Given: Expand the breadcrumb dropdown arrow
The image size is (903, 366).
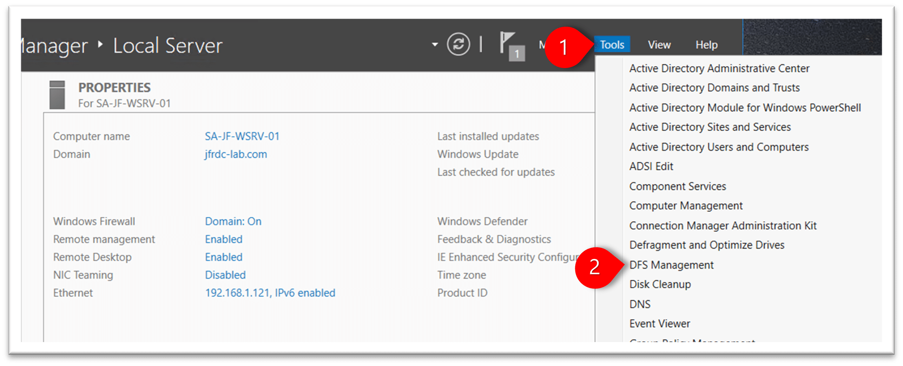Looking at the screenshot, I should click(435, 45).
